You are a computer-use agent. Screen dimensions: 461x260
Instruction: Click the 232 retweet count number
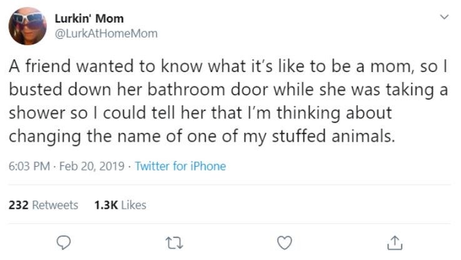tap(19, 205)
